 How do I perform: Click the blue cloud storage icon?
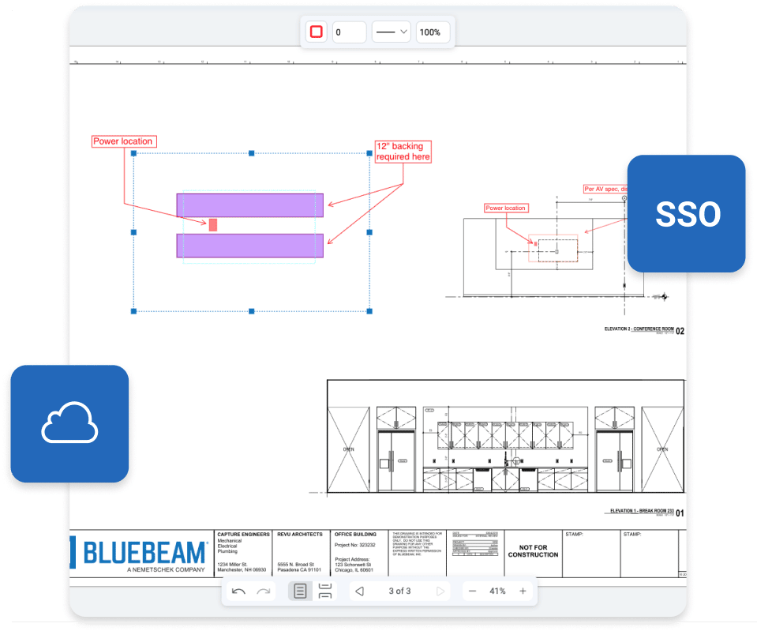tap(69, 423)
